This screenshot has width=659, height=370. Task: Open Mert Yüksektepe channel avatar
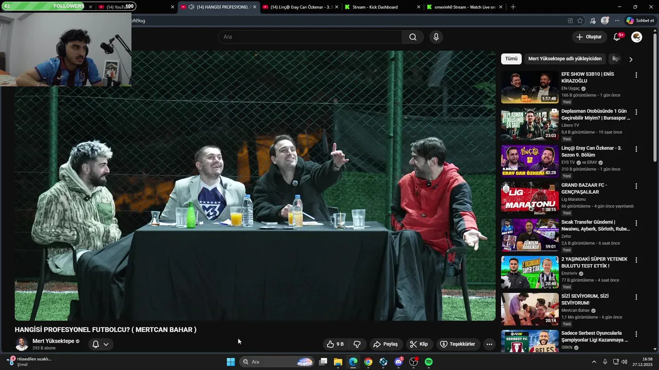[x=22, y=344]
